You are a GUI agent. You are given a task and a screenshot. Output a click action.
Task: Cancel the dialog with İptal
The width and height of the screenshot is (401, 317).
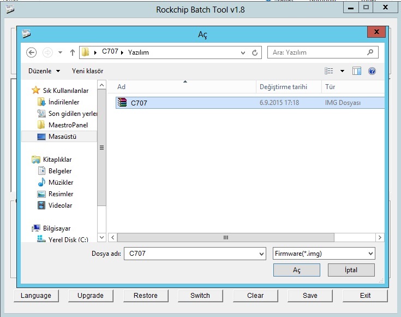[351, 270]
